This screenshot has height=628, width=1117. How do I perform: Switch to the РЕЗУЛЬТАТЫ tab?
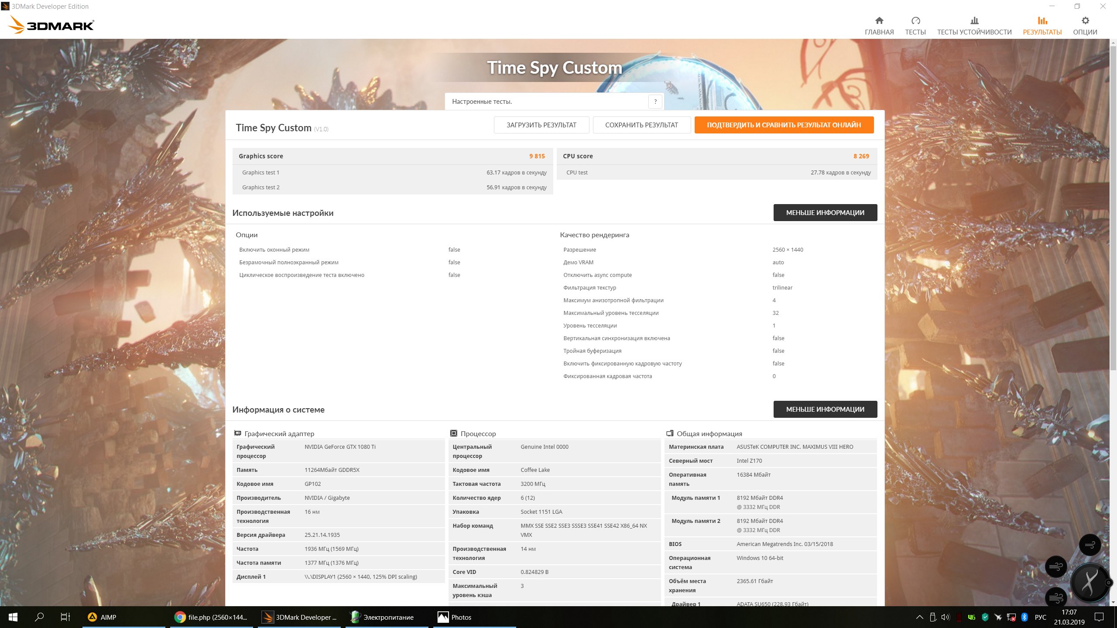1042,26
